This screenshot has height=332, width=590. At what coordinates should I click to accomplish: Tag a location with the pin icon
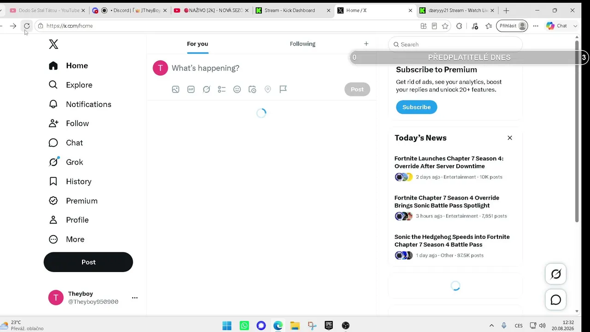pyautogui.click(x=268, y=89)
